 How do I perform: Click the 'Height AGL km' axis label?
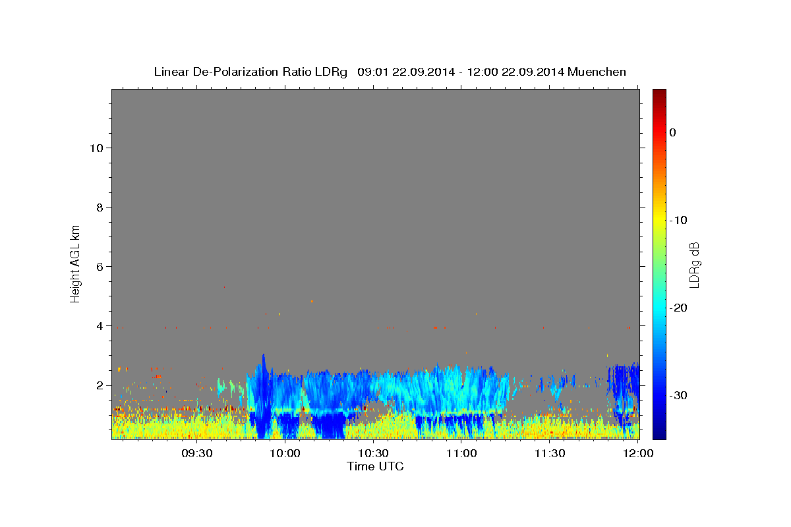[76, 263]
